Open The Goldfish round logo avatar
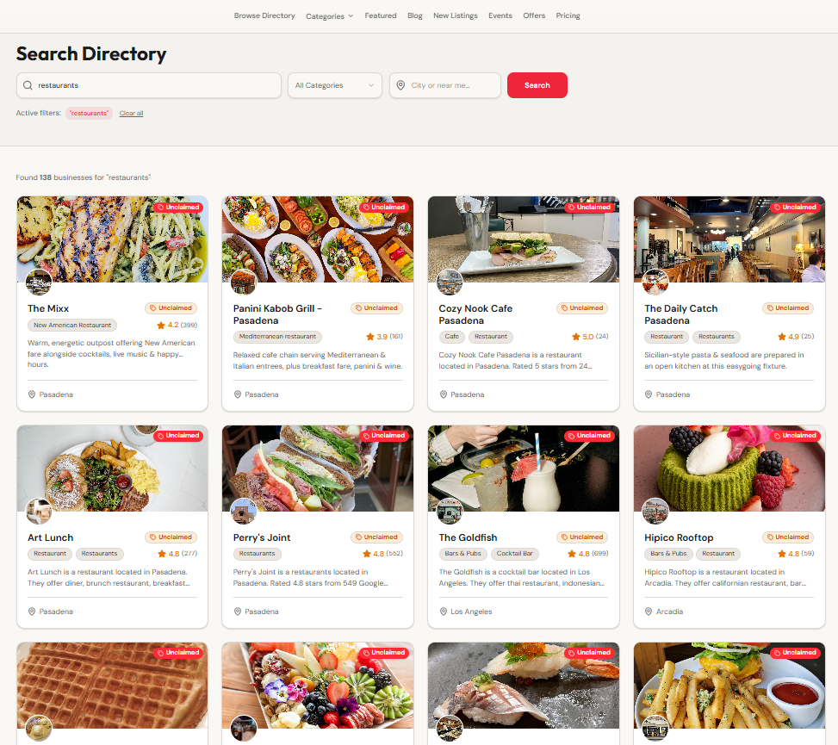 click(x=450, y=512)
